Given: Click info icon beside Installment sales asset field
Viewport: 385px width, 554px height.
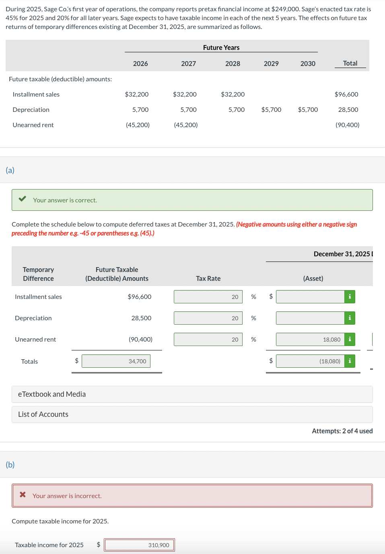Looking at the screenshot, I should click(350, 297).
